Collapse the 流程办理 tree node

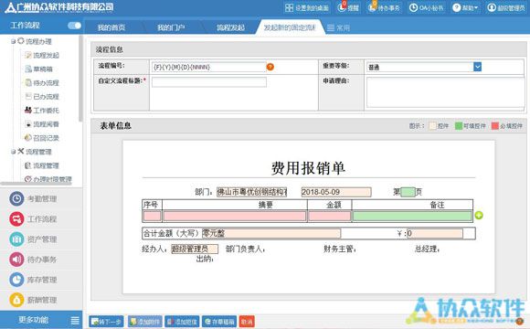[x=13, y=42]
